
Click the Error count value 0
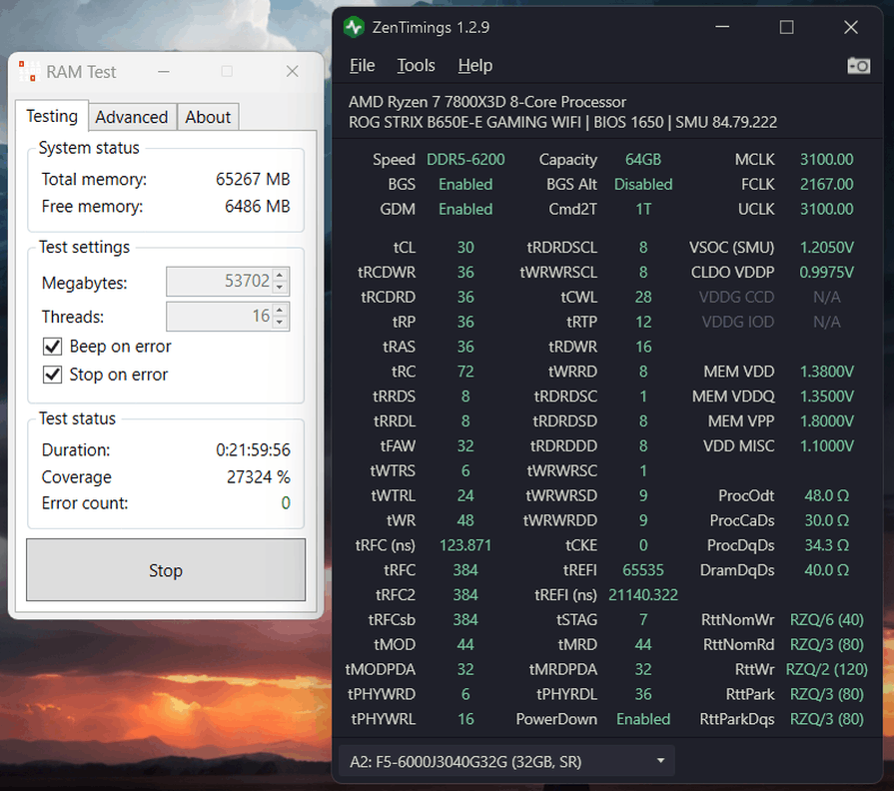286,503
